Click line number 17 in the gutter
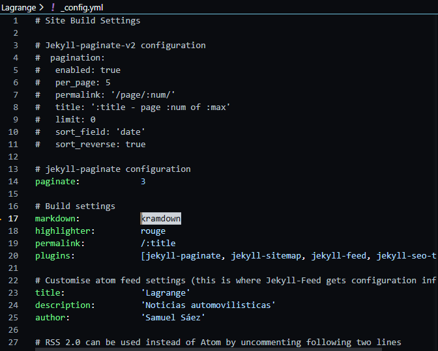 click(14, 219)
